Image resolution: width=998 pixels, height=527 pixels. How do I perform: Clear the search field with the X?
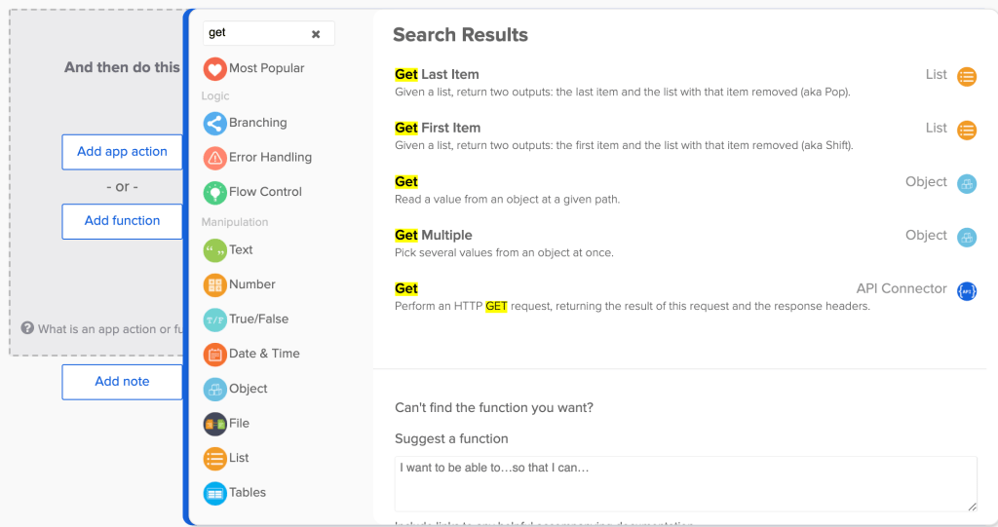click(316, 34)
